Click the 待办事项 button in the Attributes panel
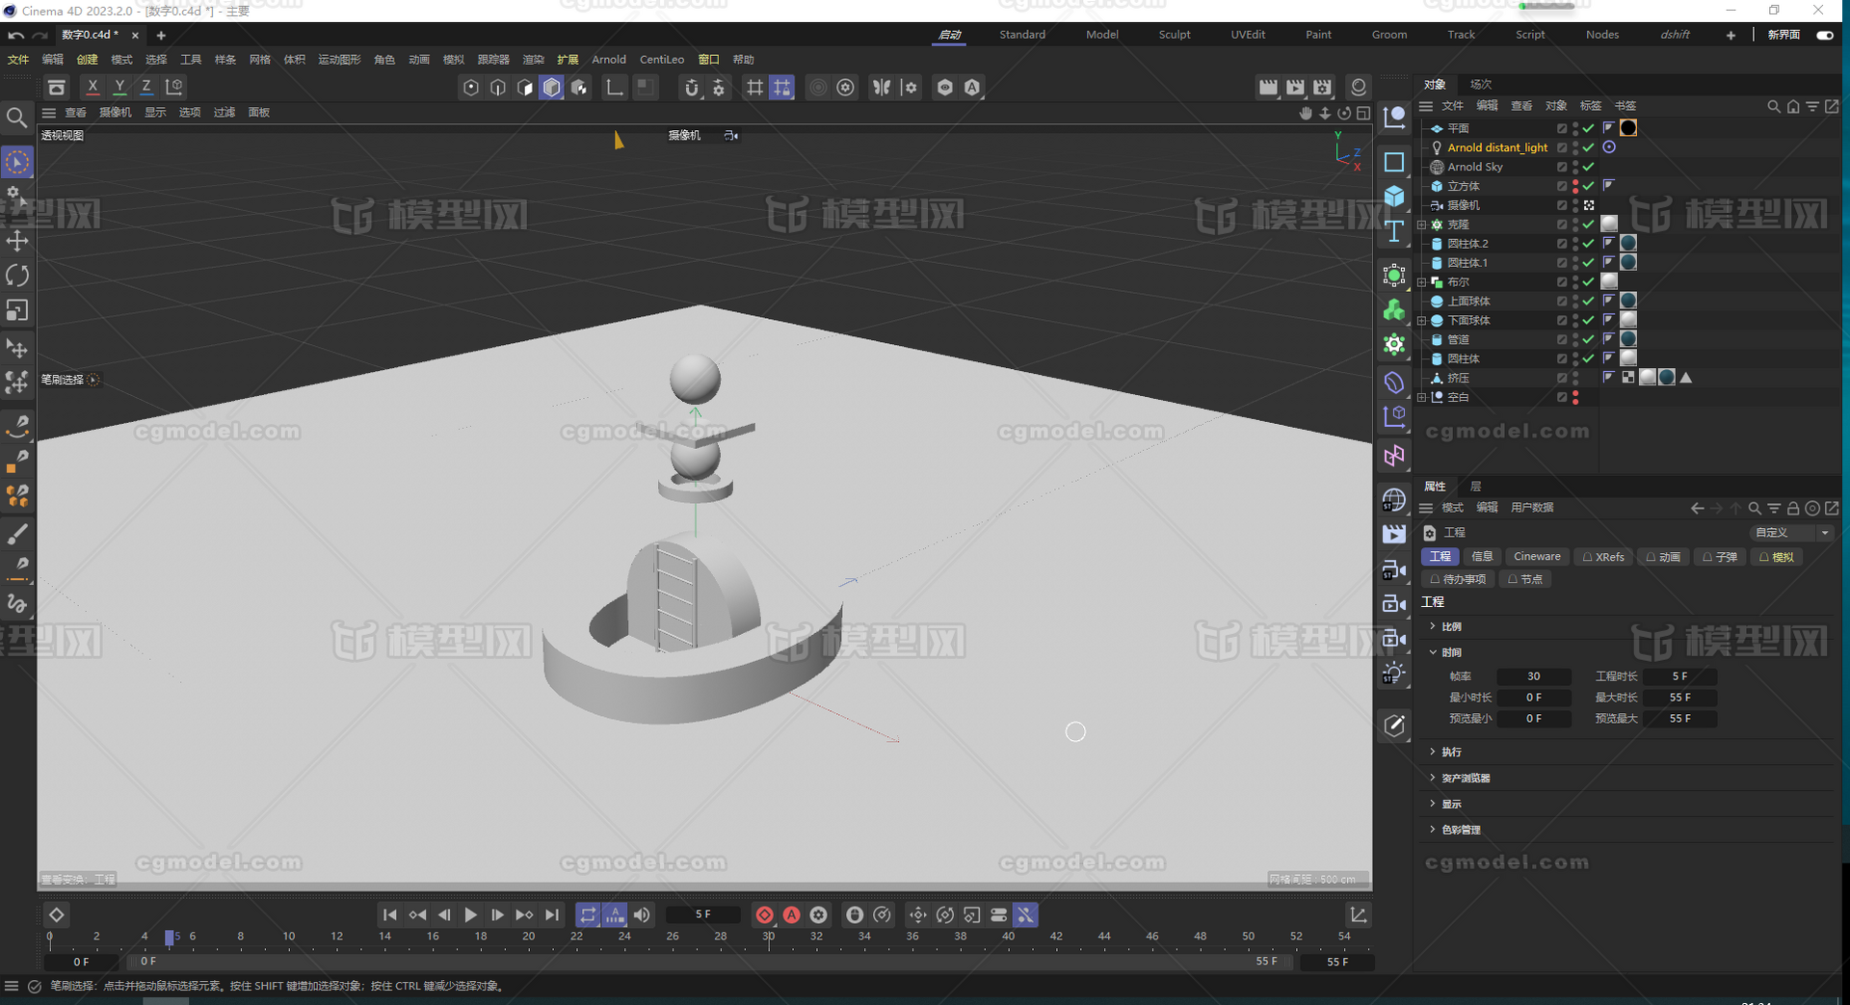 (x=1457, y=578)
